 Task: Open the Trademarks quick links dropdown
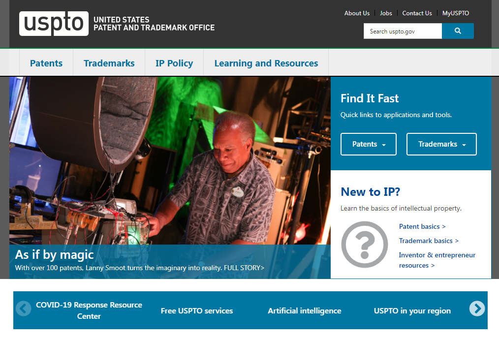pyautogui.click(x=441, y=144)
